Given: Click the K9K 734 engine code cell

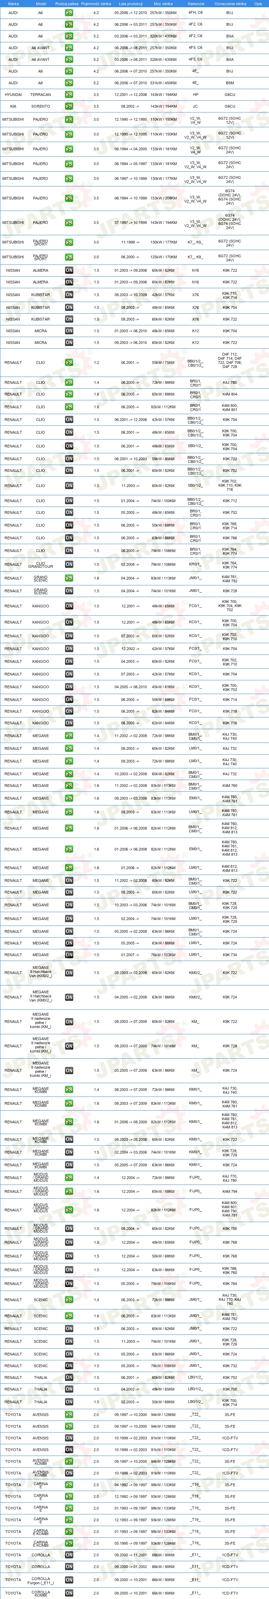Looking at the screenshot, I should pos(230,955).
